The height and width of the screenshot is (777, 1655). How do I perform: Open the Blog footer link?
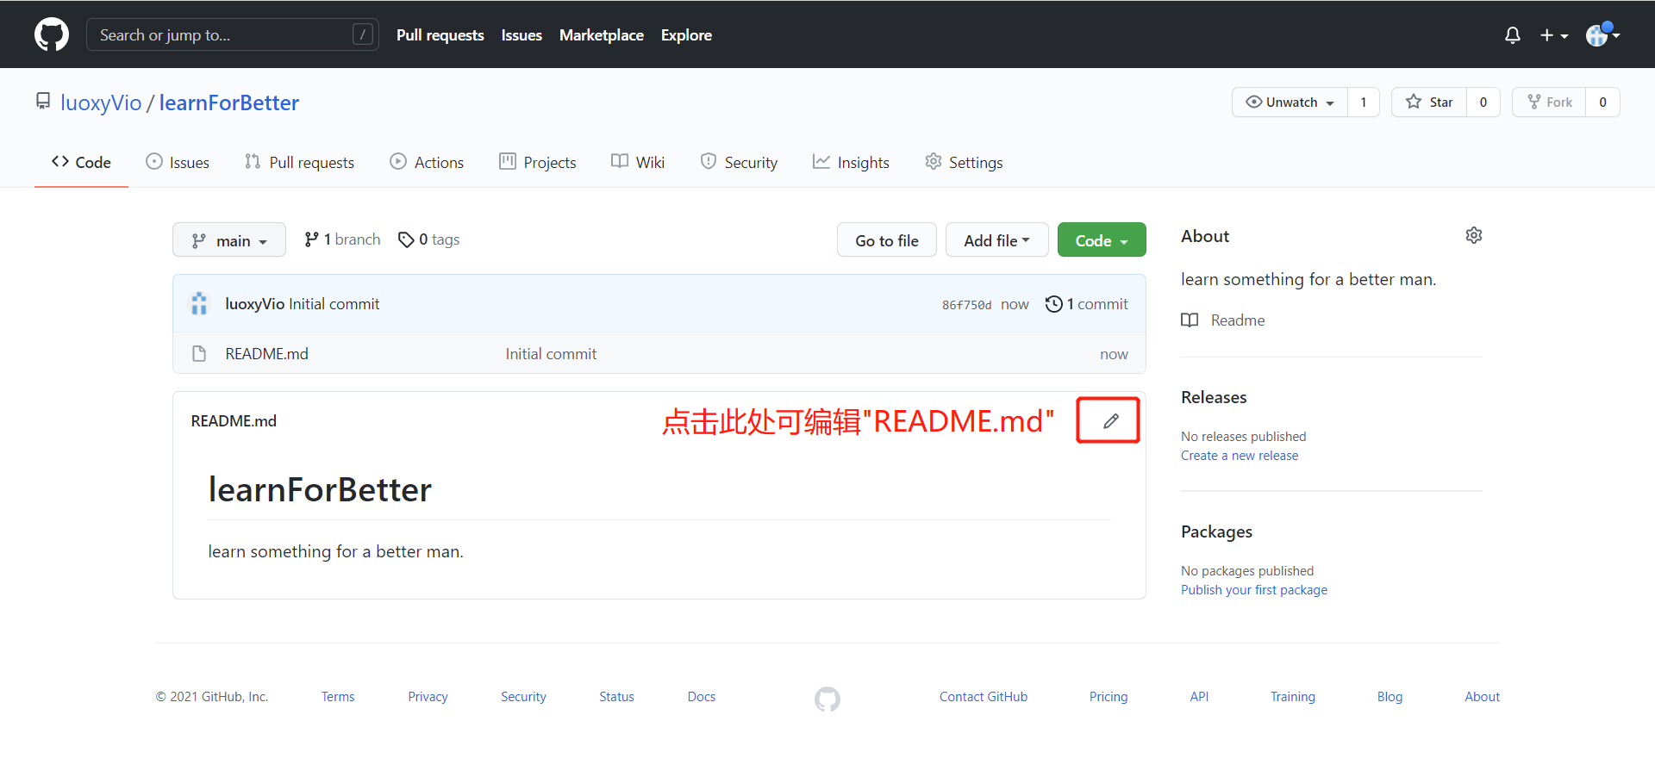click(1390, 697)
